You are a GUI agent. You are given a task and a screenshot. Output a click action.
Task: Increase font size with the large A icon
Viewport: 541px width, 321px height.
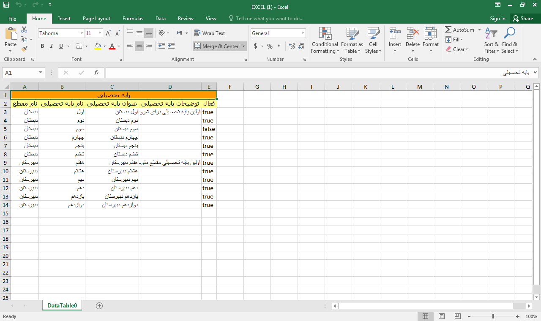point(108,33)
